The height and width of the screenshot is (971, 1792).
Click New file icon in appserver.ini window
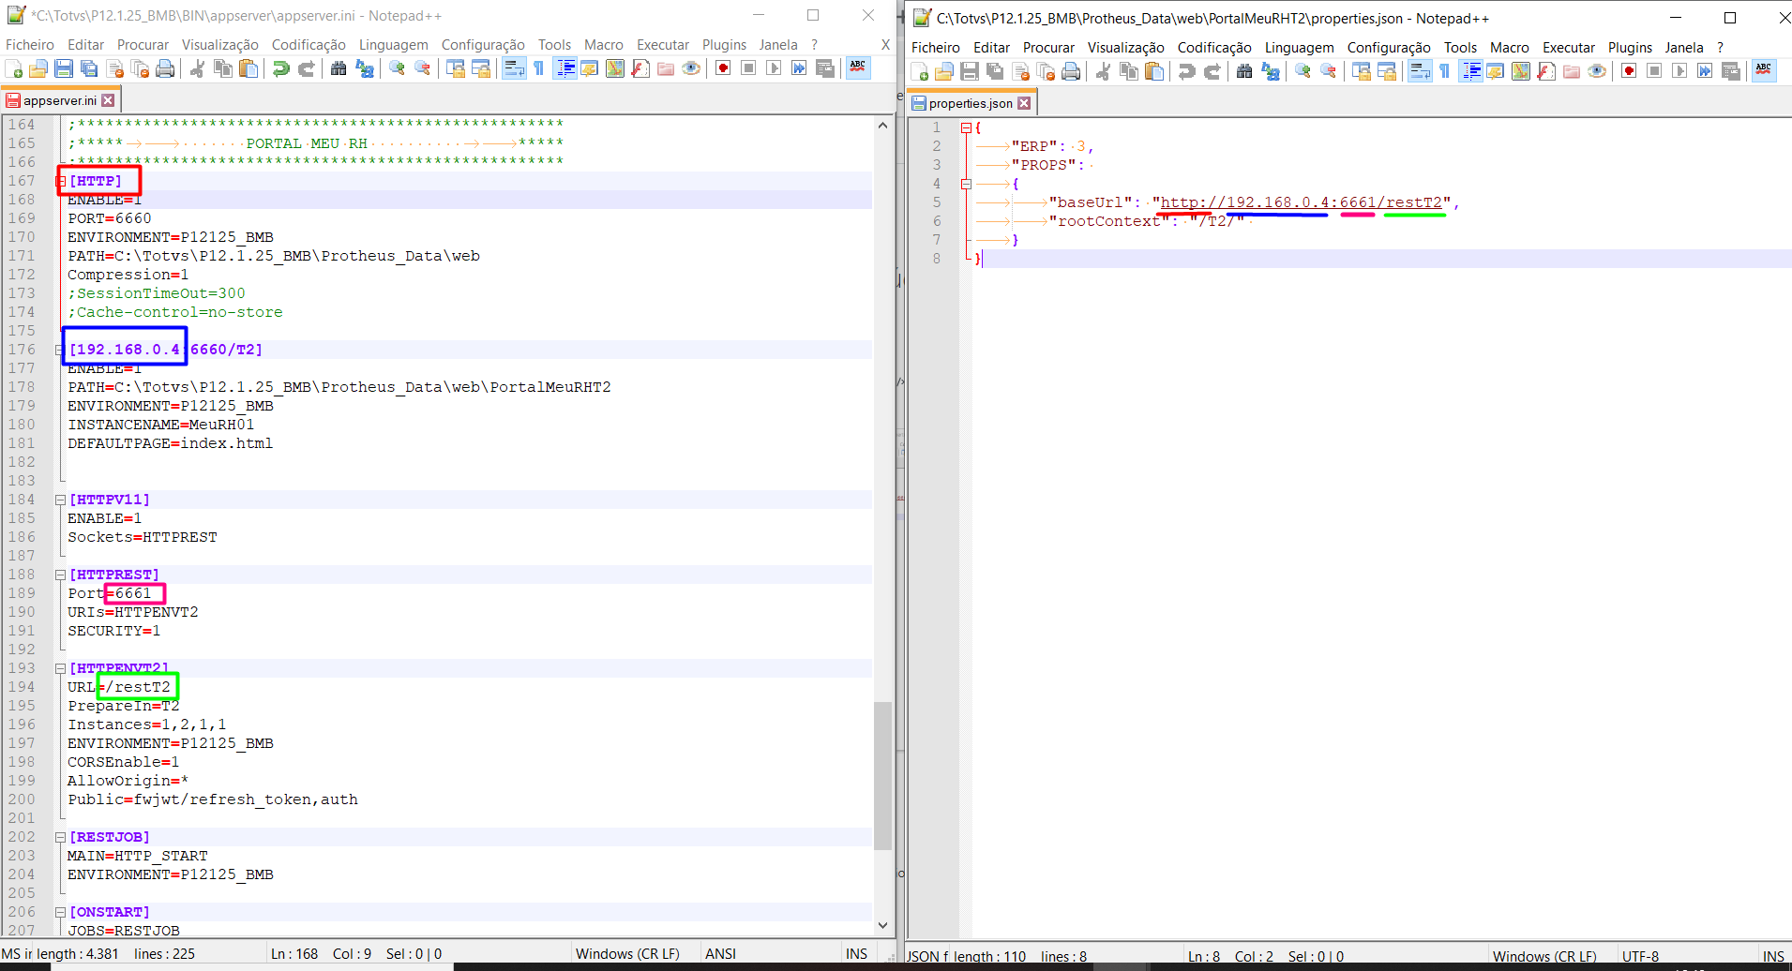click(x=14, y=68)
